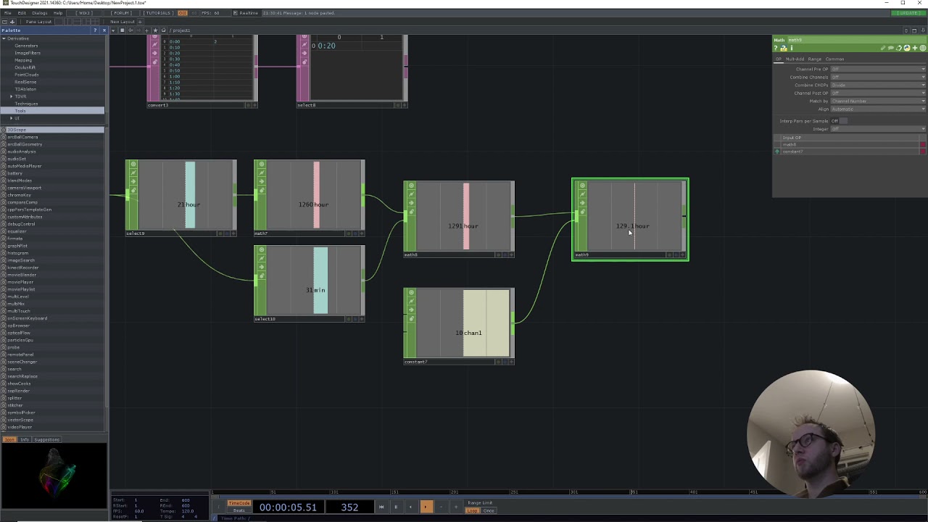Remove math8 input with its red button

(x=923, y=144)
